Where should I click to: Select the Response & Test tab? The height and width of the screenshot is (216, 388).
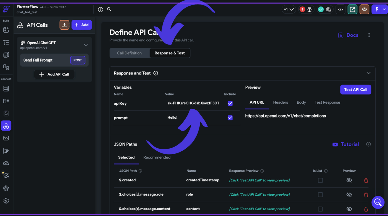tap(170, 53)
